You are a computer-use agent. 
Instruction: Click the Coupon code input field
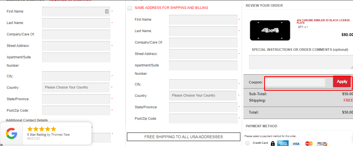[295, 82]
